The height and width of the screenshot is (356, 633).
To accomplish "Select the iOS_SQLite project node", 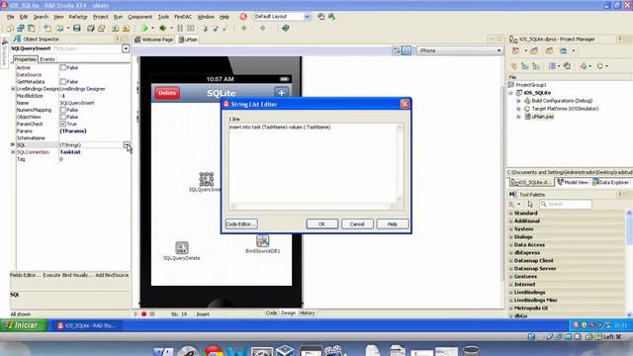I will pyautogui.click(x=537, y=93).
